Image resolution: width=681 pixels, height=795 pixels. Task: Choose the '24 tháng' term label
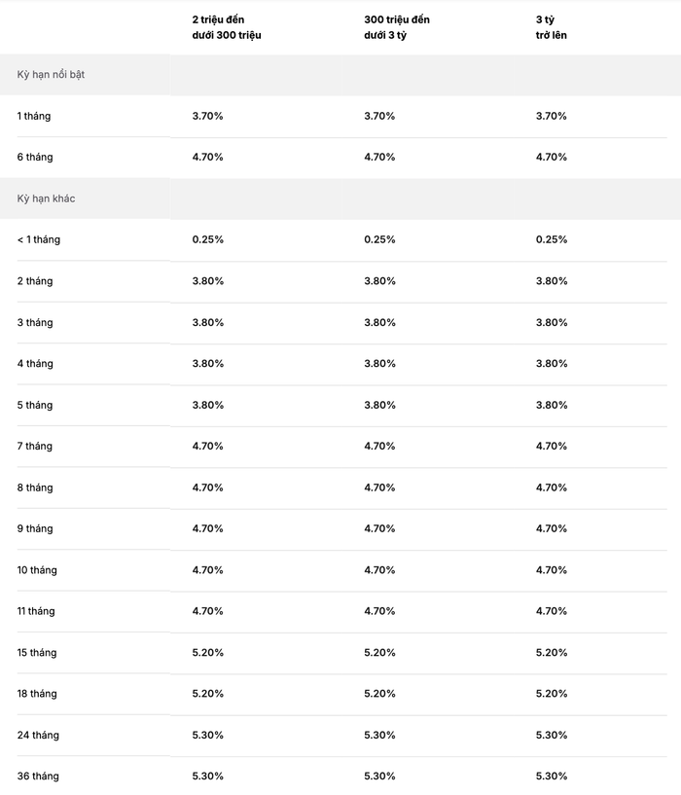tap(38, 736)
